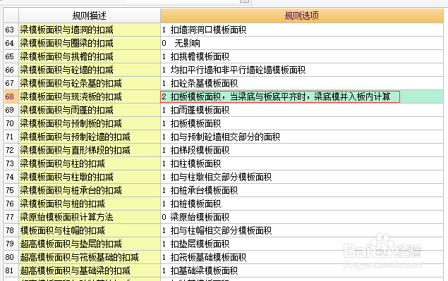This screenshot has width=448, height=281.
Task: Click option 扣柱模板面积
Action: (302, 164)
